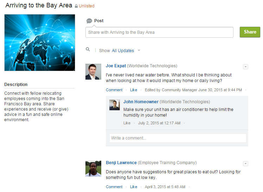Open Benji Lawrence's profile name link

tap(121, 163)
